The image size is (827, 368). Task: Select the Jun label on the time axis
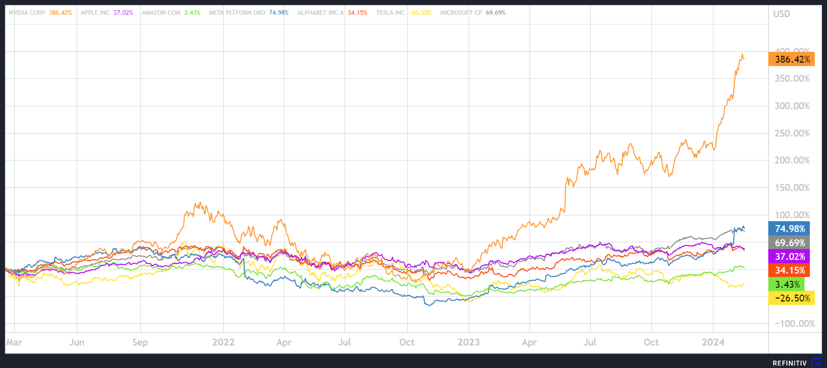point(77,342)
